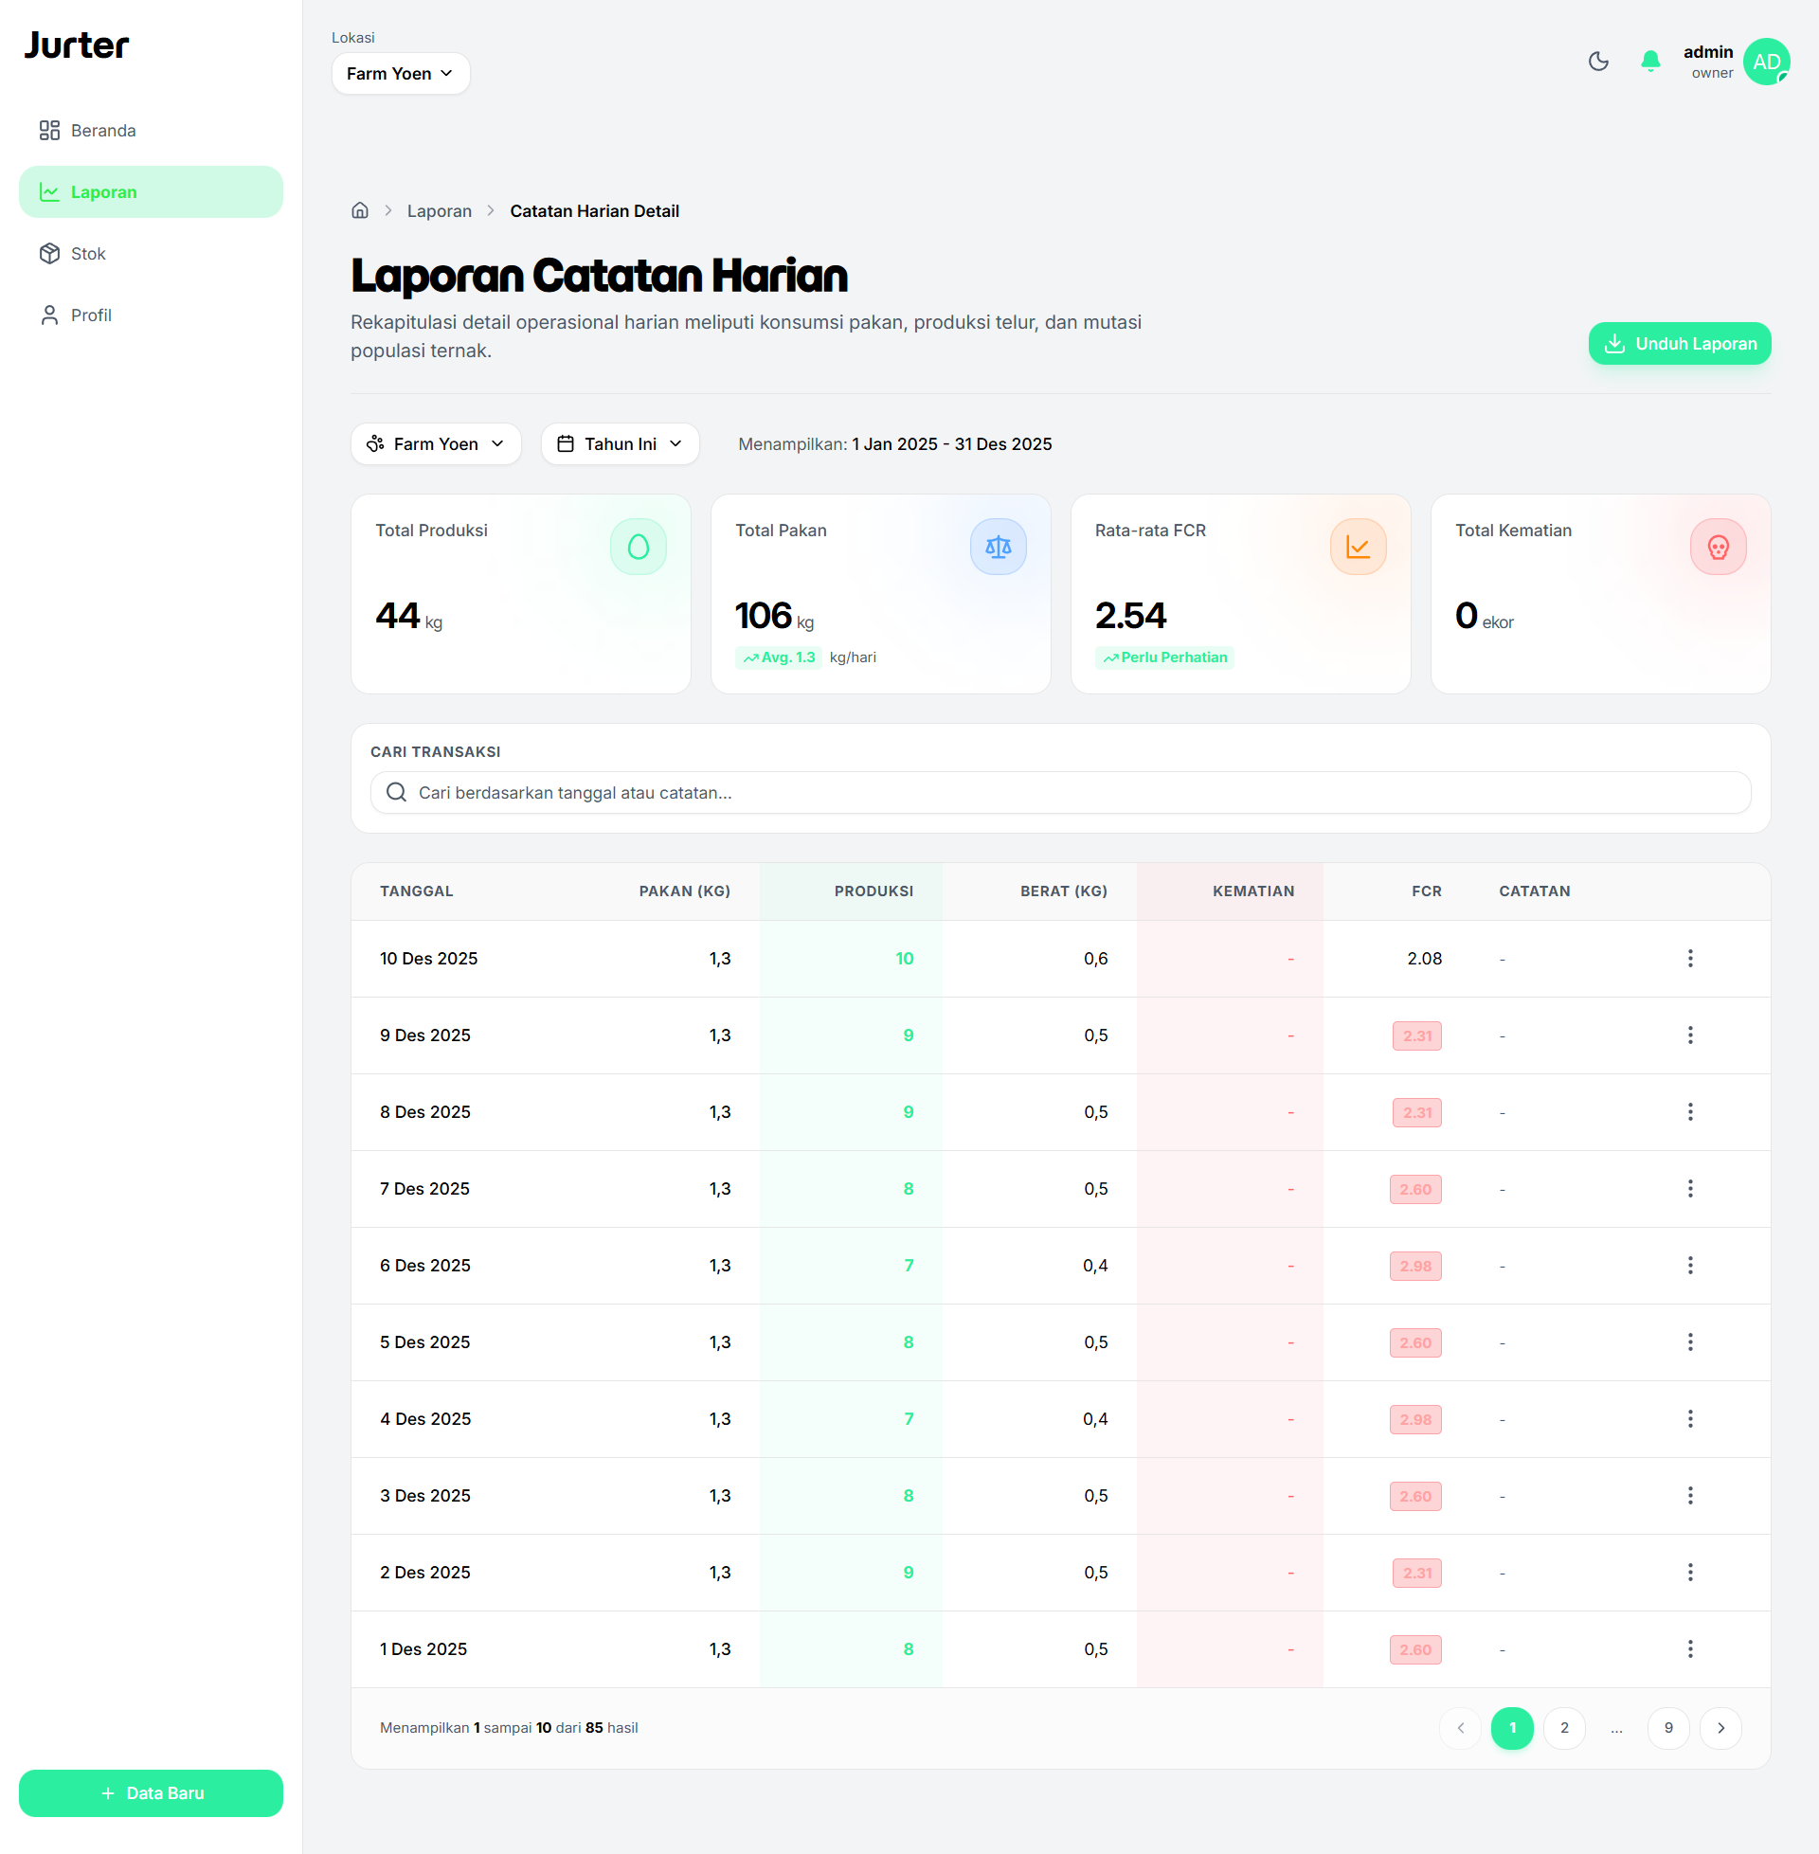Click the Unduh Laporan button
The width and height of the screenshot is (1819, 1854).
tap(1679, 344)
